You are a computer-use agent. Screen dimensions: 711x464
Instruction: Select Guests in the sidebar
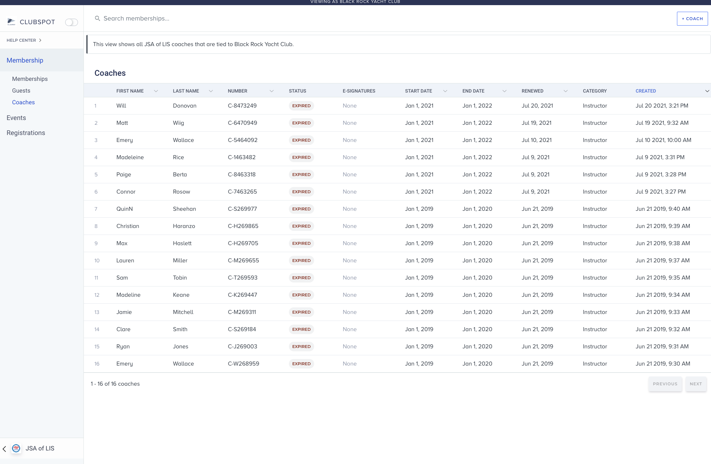(21, 91)
